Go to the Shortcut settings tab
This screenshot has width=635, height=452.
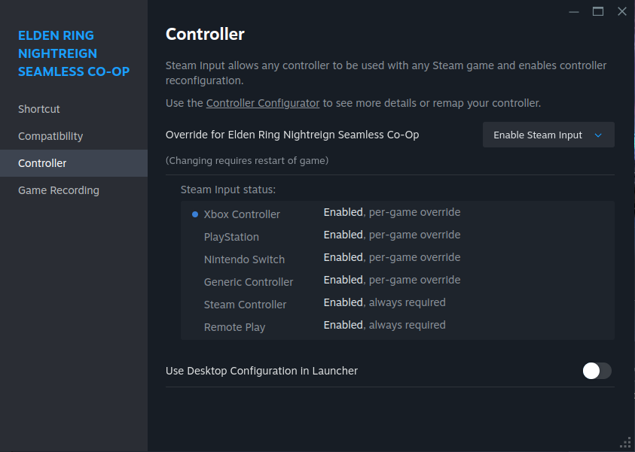click(x=39, y=109)
